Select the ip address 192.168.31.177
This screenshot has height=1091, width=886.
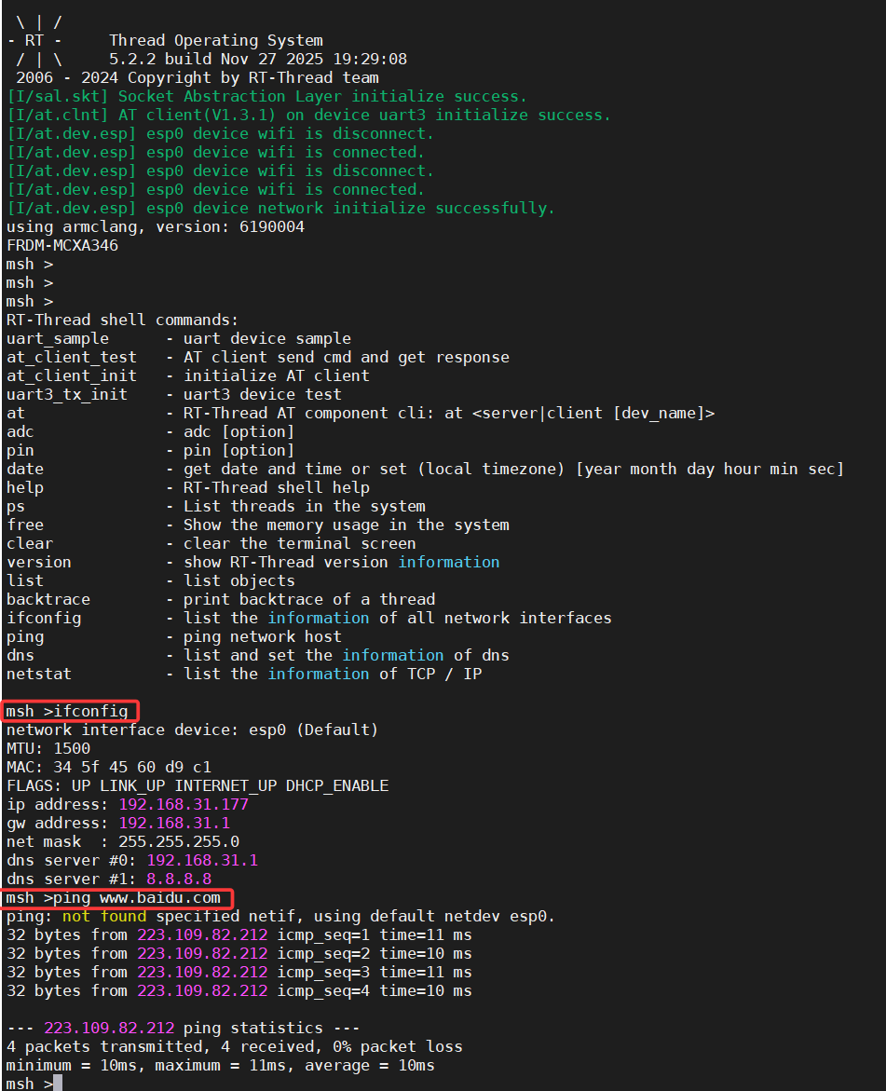(183, 804)
